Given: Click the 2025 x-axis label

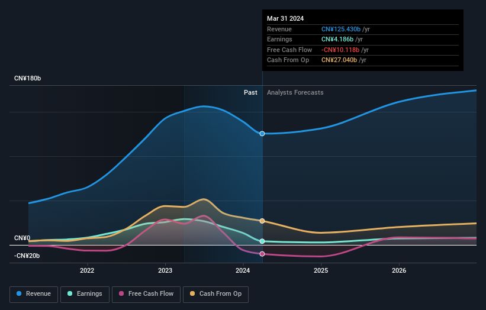Looking at the screenshot, I should (x=321, y=270).
